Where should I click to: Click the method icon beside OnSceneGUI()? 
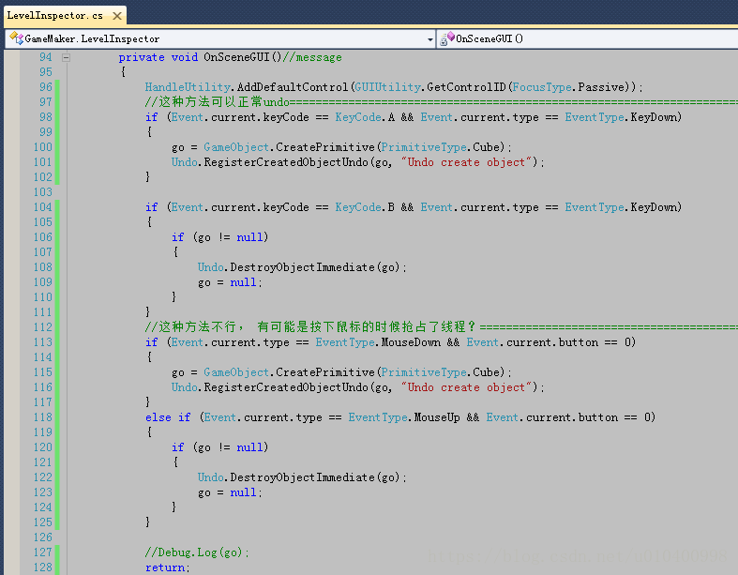tap(447, 38)
